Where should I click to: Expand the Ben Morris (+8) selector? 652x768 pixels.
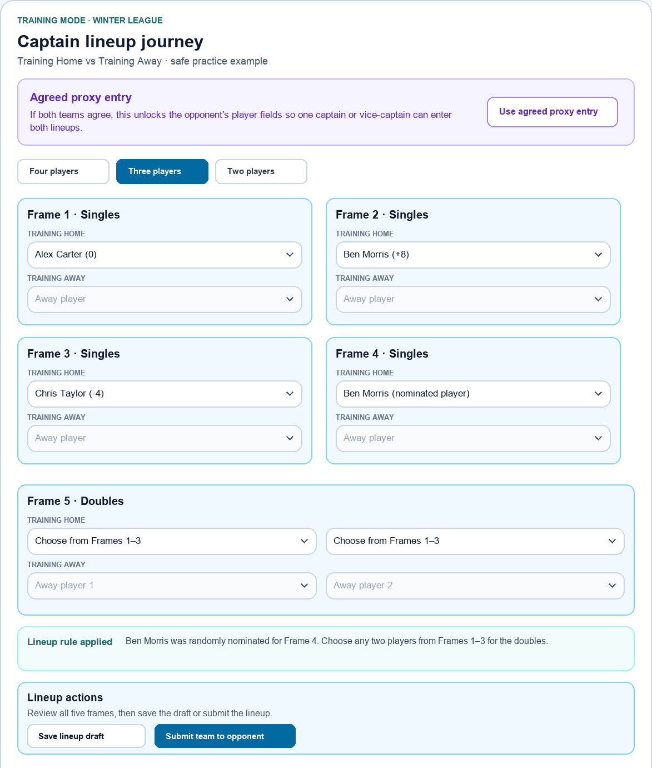pos(473,255)
